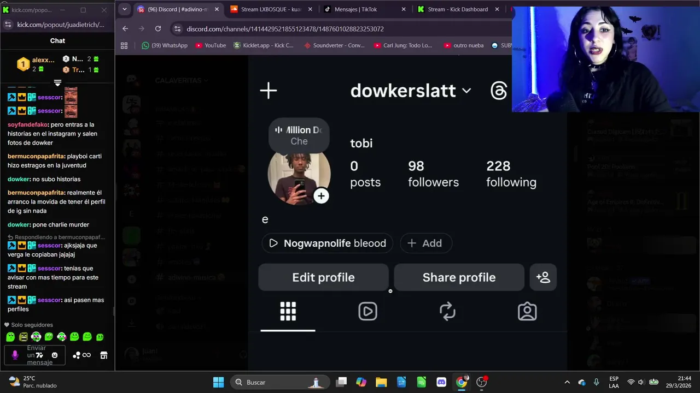Open the WhatsApp bookmark
The height and width of the screenshot is (393, 700).
(164, 46)
